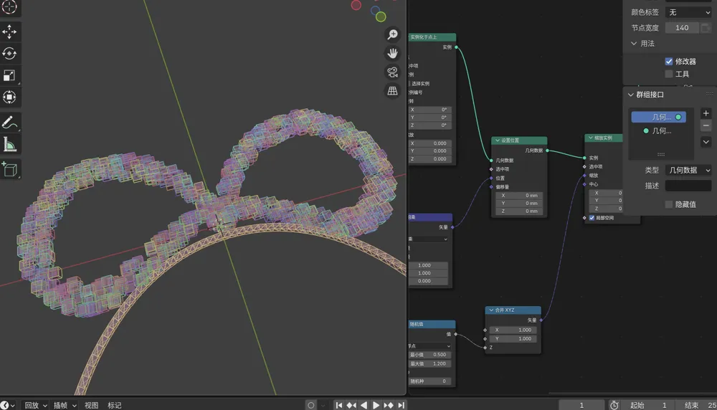Screen dimensions: 717x410
Task: Select the Rotate tool
Action: point(9,54)
